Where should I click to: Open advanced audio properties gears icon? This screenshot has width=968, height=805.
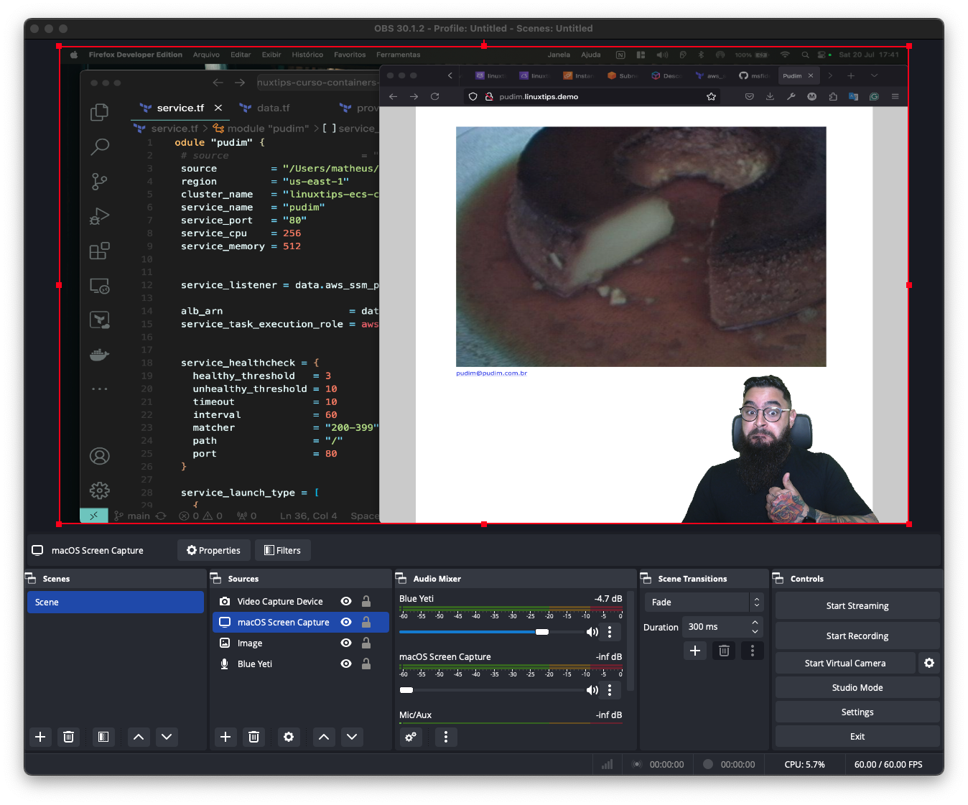(x=411, y=737)
